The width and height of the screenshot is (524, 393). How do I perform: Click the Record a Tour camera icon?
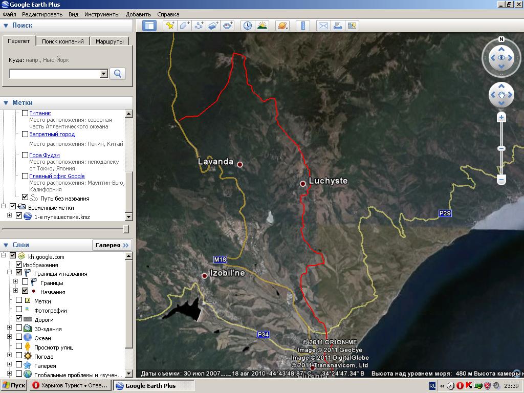coord(228,26)
